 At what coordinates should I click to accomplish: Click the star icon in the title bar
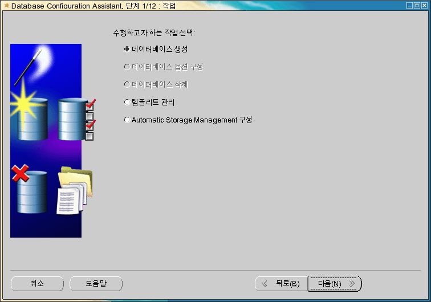6,6
